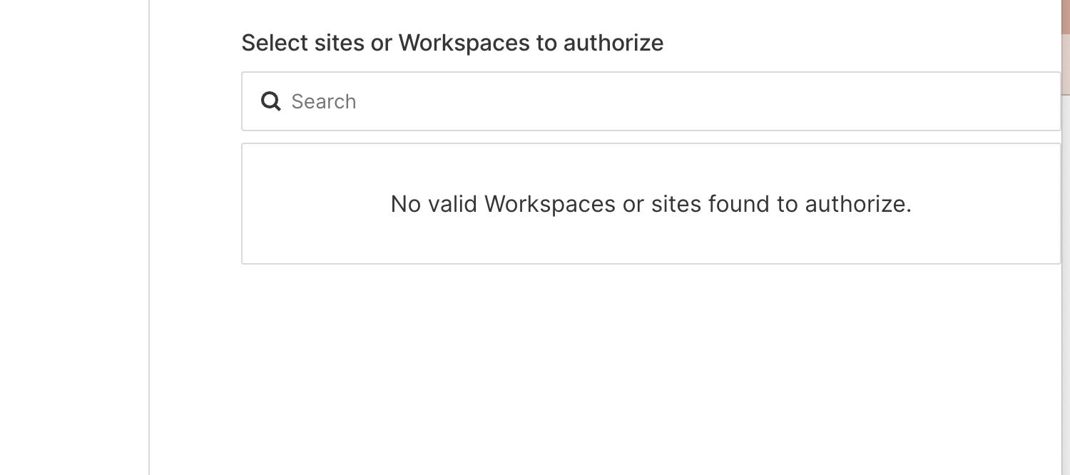Click "authorize." at the end of the empty message

tap(859, 204)
